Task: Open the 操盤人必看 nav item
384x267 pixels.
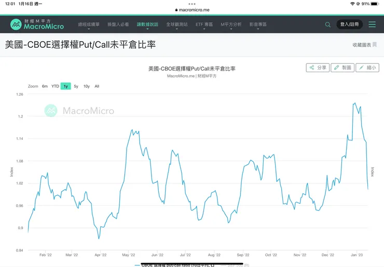Action: pos(118,24)
